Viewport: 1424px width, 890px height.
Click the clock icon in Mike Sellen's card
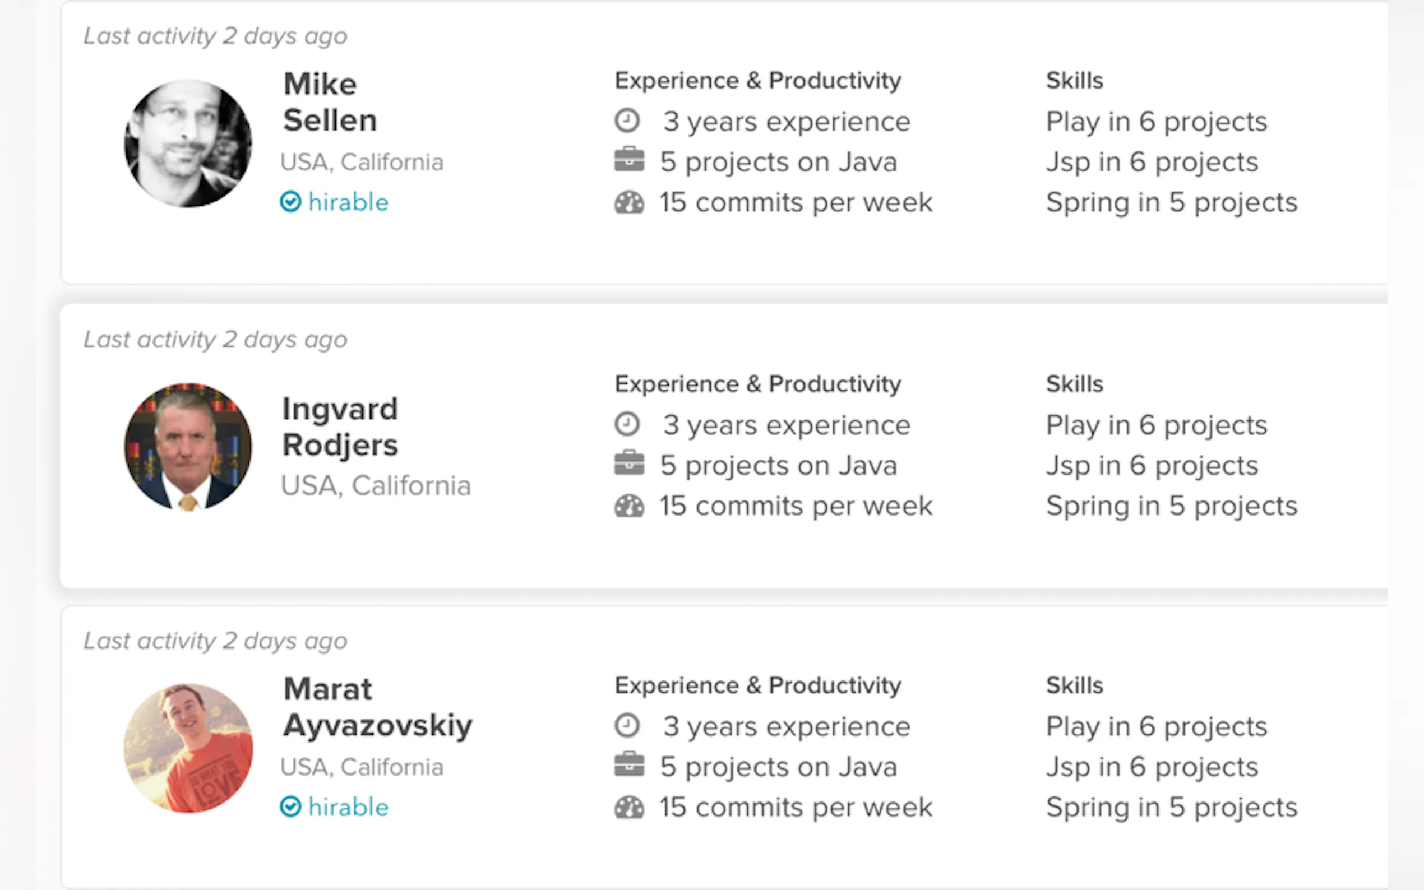(627, 120)
